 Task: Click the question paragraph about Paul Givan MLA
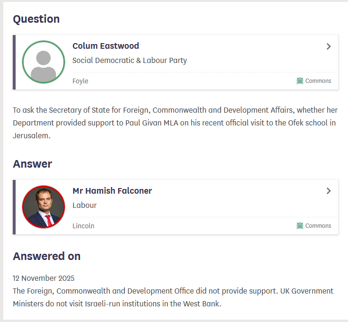coord(175,123)
